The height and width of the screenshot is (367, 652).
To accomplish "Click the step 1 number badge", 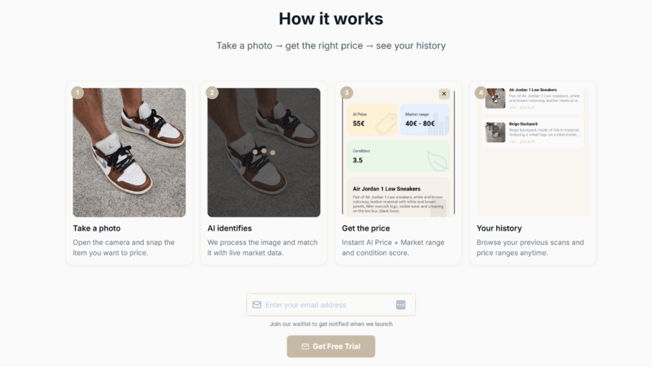I will click(x=77, y=93).
